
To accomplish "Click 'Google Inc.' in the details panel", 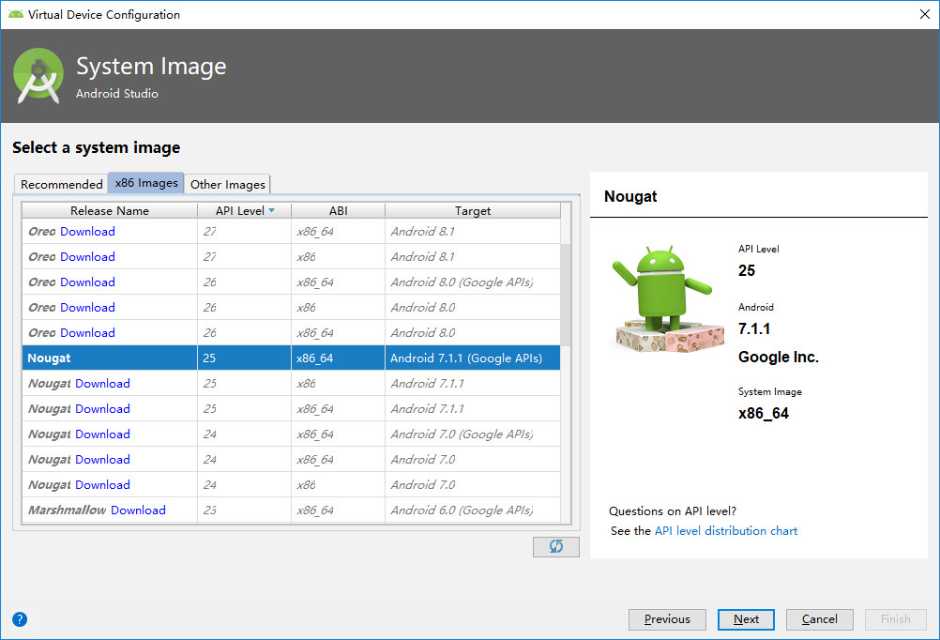I will coord(778,357).
